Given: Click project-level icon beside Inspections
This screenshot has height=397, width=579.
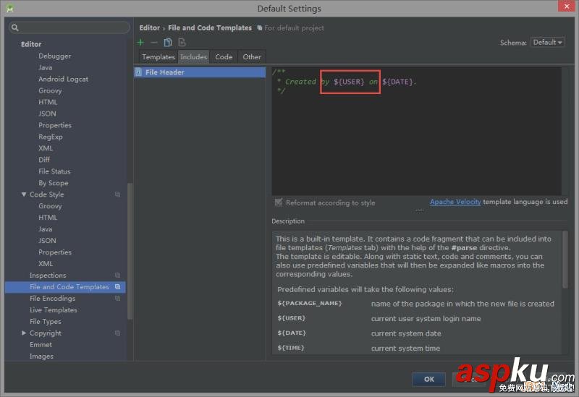Looking at the screenshot, I should coord(117,276).
